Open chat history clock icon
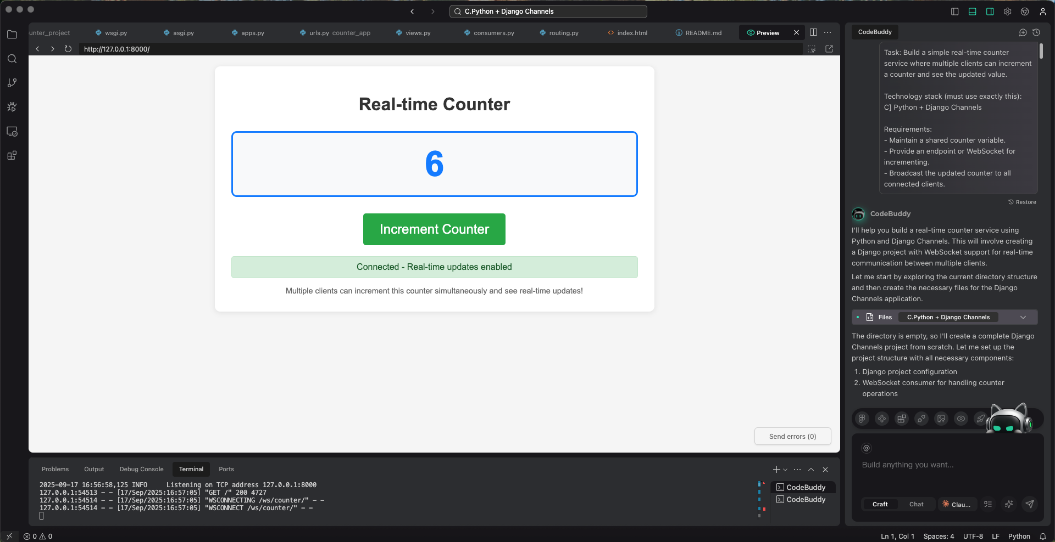Screen dimensions: 1055x542 [x=1036, y=32]
